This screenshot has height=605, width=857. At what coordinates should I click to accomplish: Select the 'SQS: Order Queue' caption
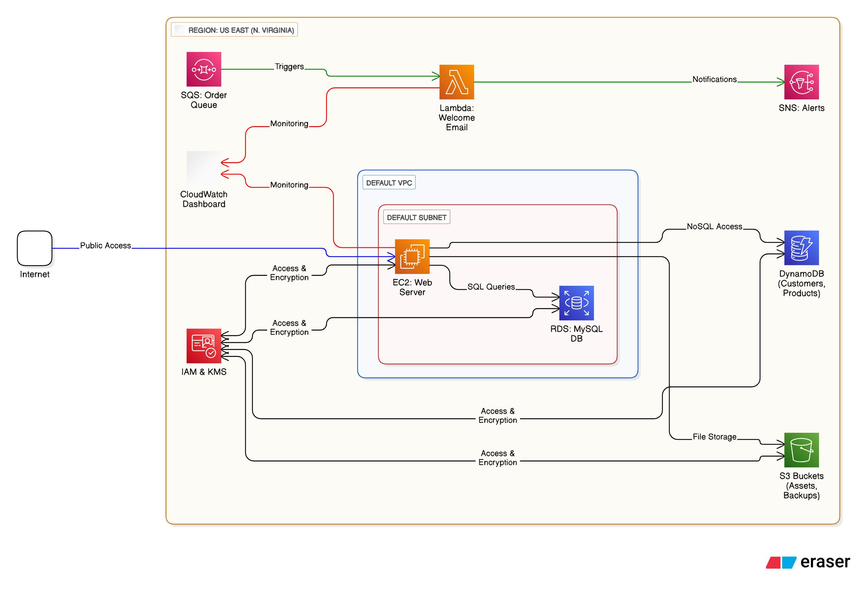pos(204,100)
